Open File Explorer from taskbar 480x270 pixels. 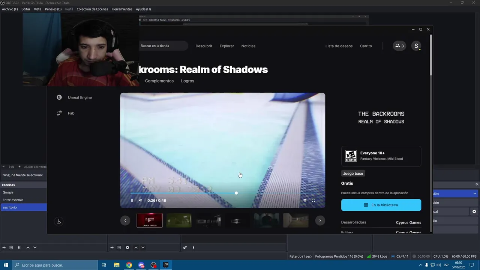pyautogui.click(x=117, y=265)
